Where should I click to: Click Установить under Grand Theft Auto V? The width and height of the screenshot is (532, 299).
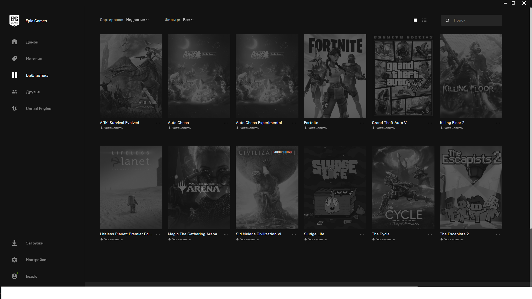(x=383, y=128)
